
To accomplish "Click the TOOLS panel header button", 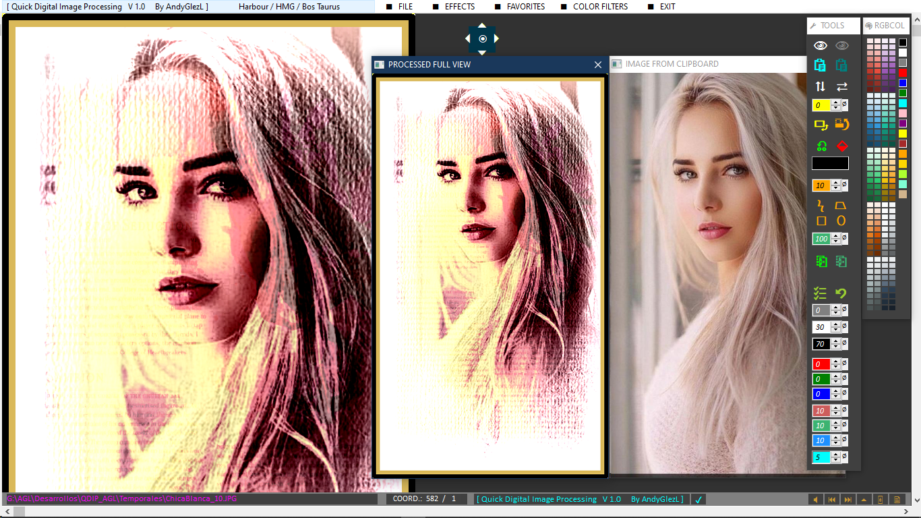I will click(833, 26).
